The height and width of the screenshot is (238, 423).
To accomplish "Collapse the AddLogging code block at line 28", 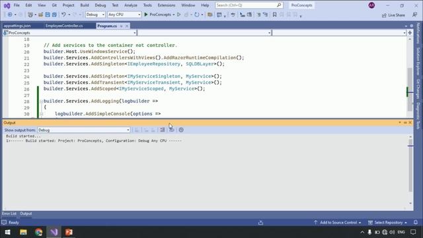I will [x=41, y=101].
